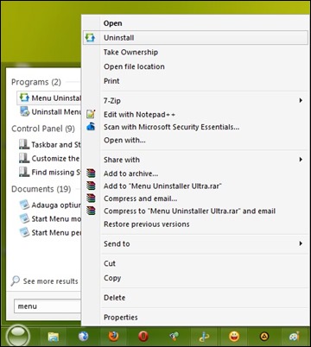Click the Menu Uninstaller program icon in results
The image size is (311, 347).
click(24, 98)
